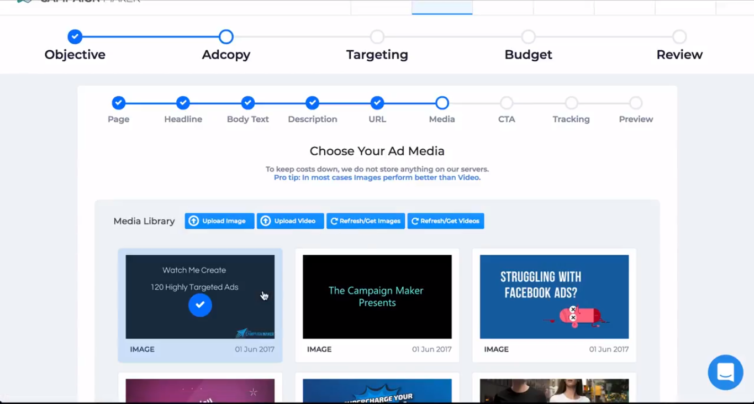Jump to the Preview sub-step
The height and width of the screenshot is (404, 754).
click(x=636, y=103)
